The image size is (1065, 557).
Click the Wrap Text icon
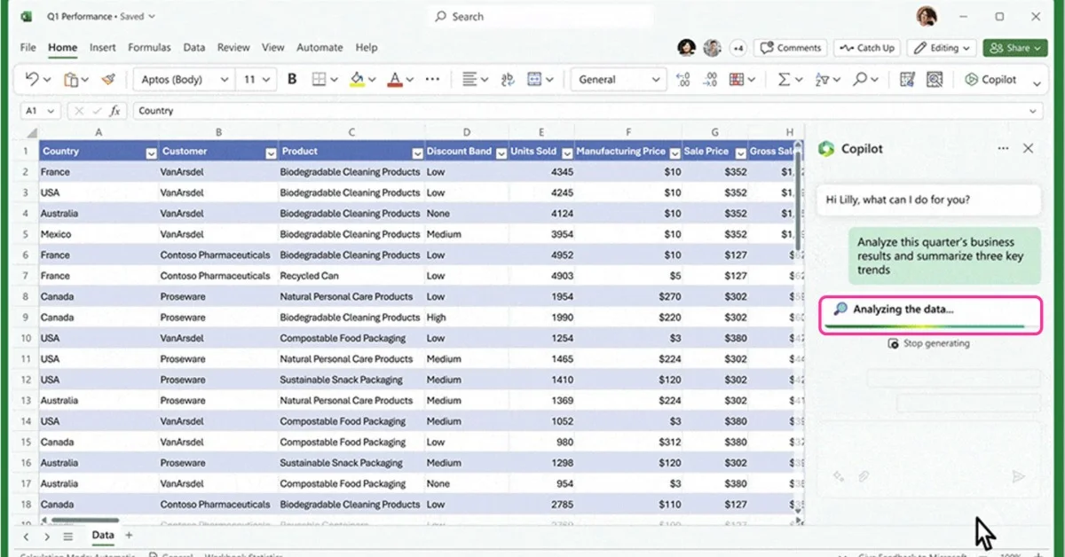[x=507, y=79]
